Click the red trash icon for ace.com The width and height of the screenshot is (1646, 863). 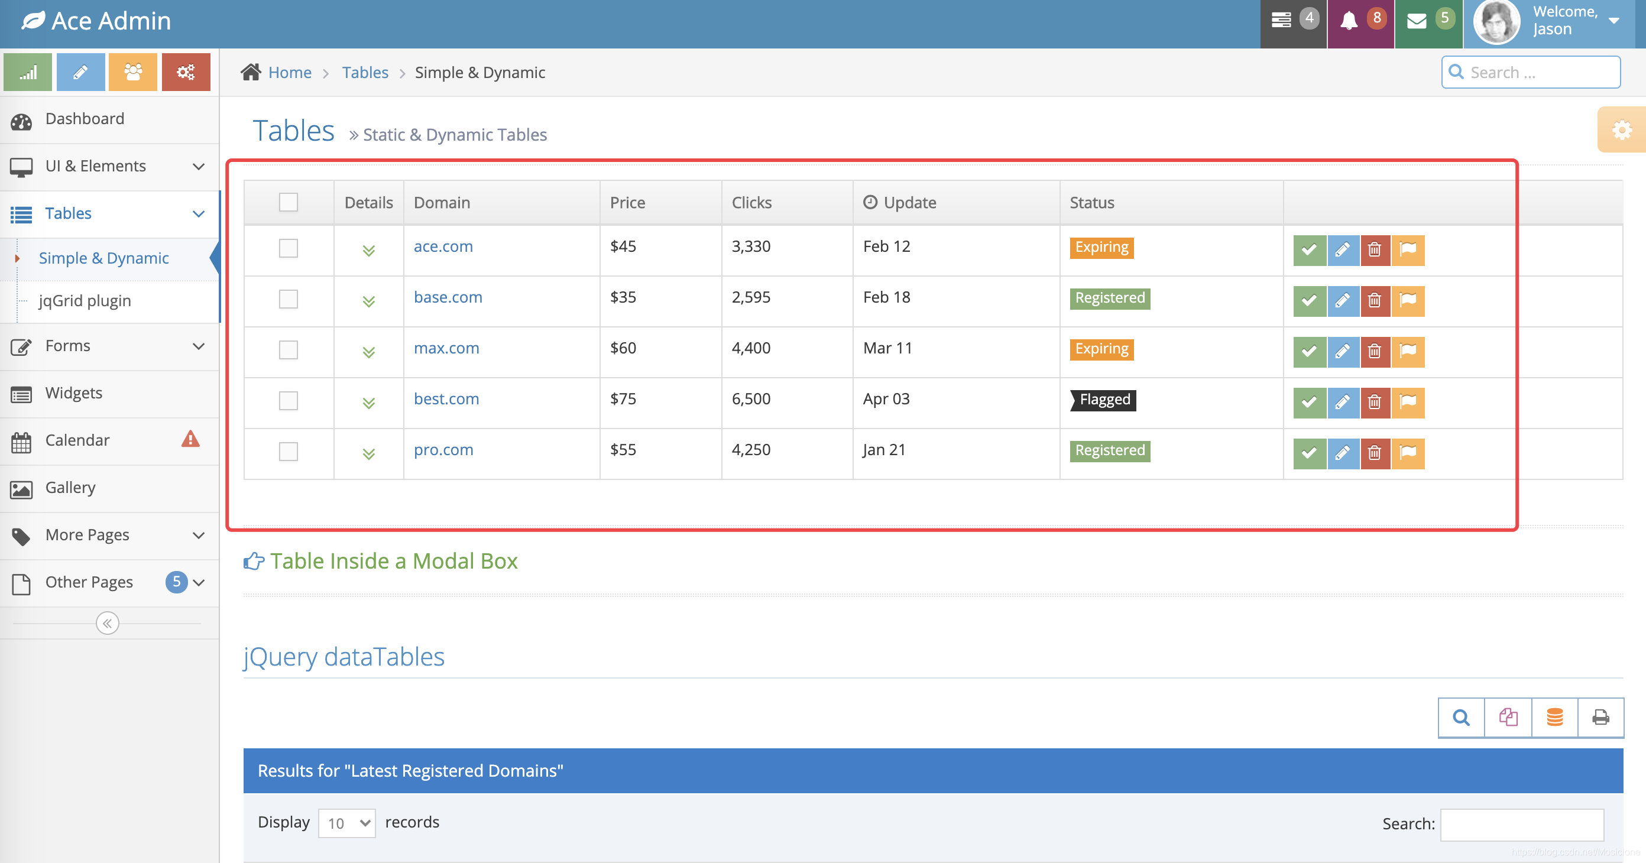(1375, 250)
